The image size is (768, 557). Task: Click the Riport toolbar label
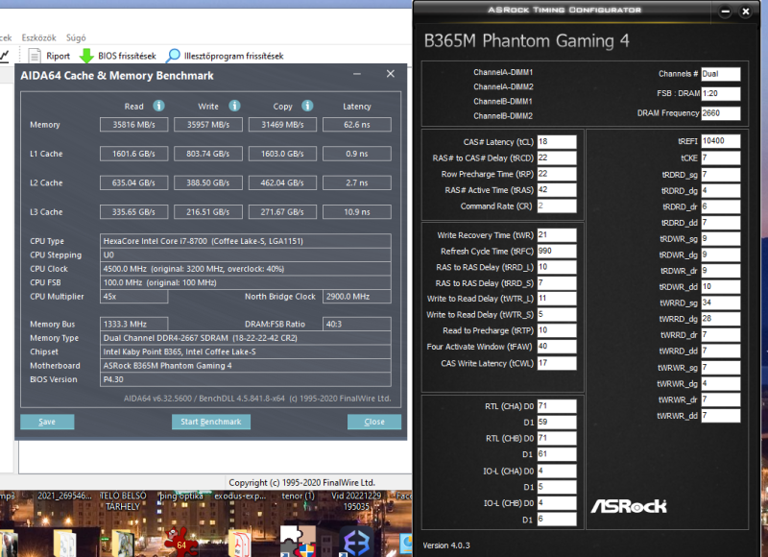coord(59,56)
